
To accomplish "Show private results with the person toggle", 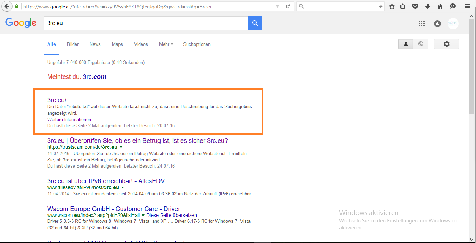I will coord(405,44).
